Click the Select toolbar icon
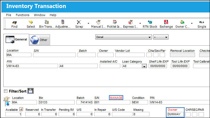The width and height of the screenshot is (210, 118). pos(31,22)
